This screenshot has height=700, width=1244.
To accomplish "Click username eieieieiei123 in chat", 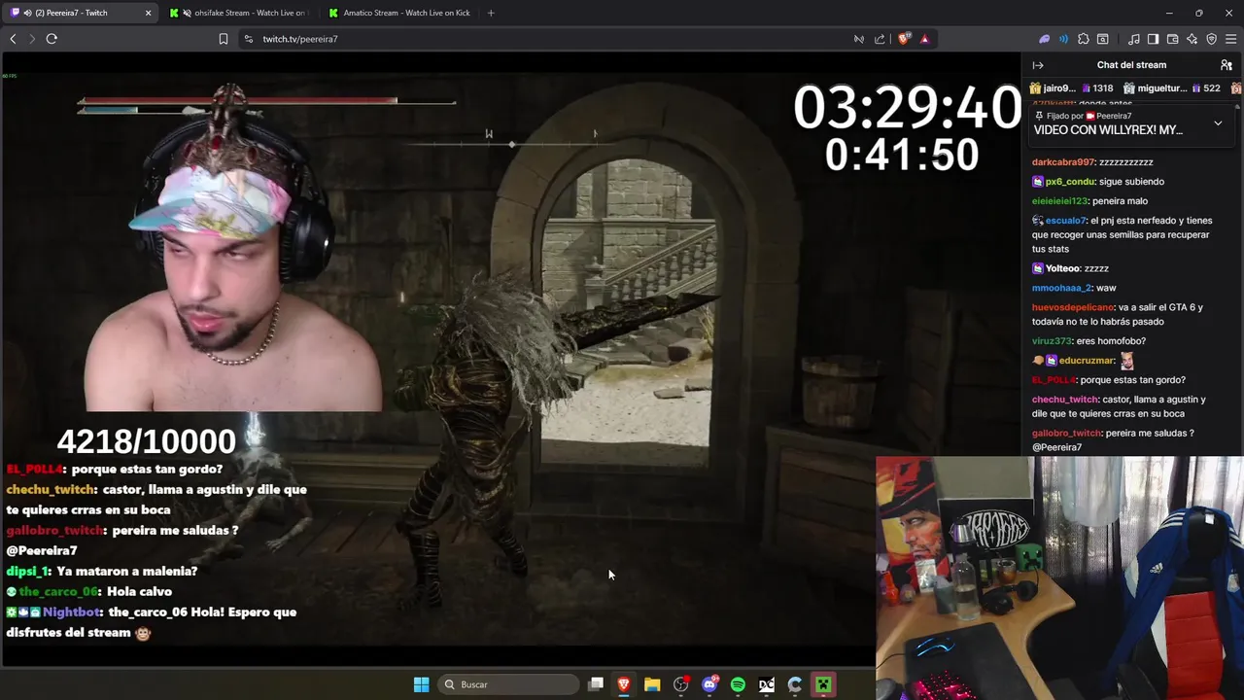I will (x=1060, y=201).
